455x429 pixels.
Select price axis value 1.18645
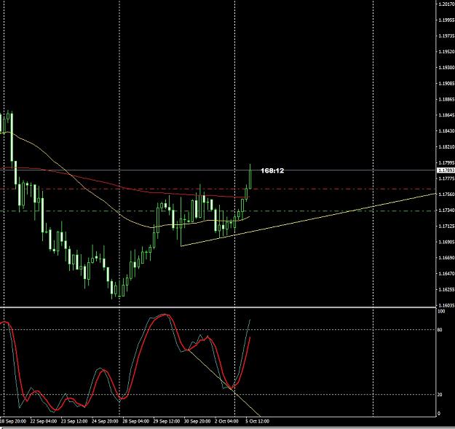coord(446,115)
